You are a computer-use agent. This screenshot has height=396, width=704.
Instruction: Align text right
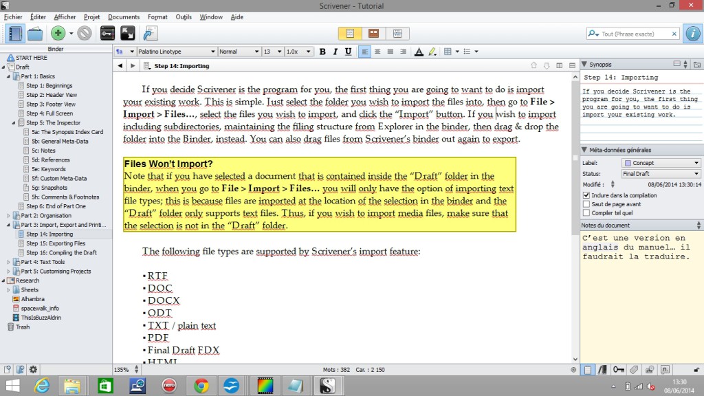tap(403, 52)
